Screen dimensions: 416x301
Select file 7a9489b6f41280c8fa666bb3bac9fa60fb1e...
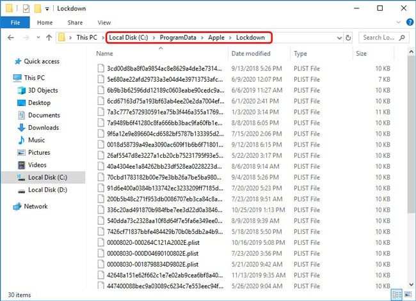click(x=164, y=123)
